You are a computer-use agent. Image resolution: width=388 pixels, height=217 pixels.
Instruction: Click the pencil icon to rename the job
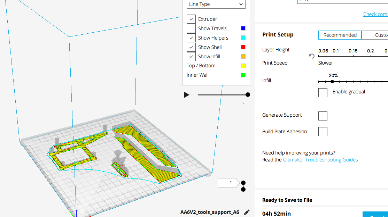247,212
